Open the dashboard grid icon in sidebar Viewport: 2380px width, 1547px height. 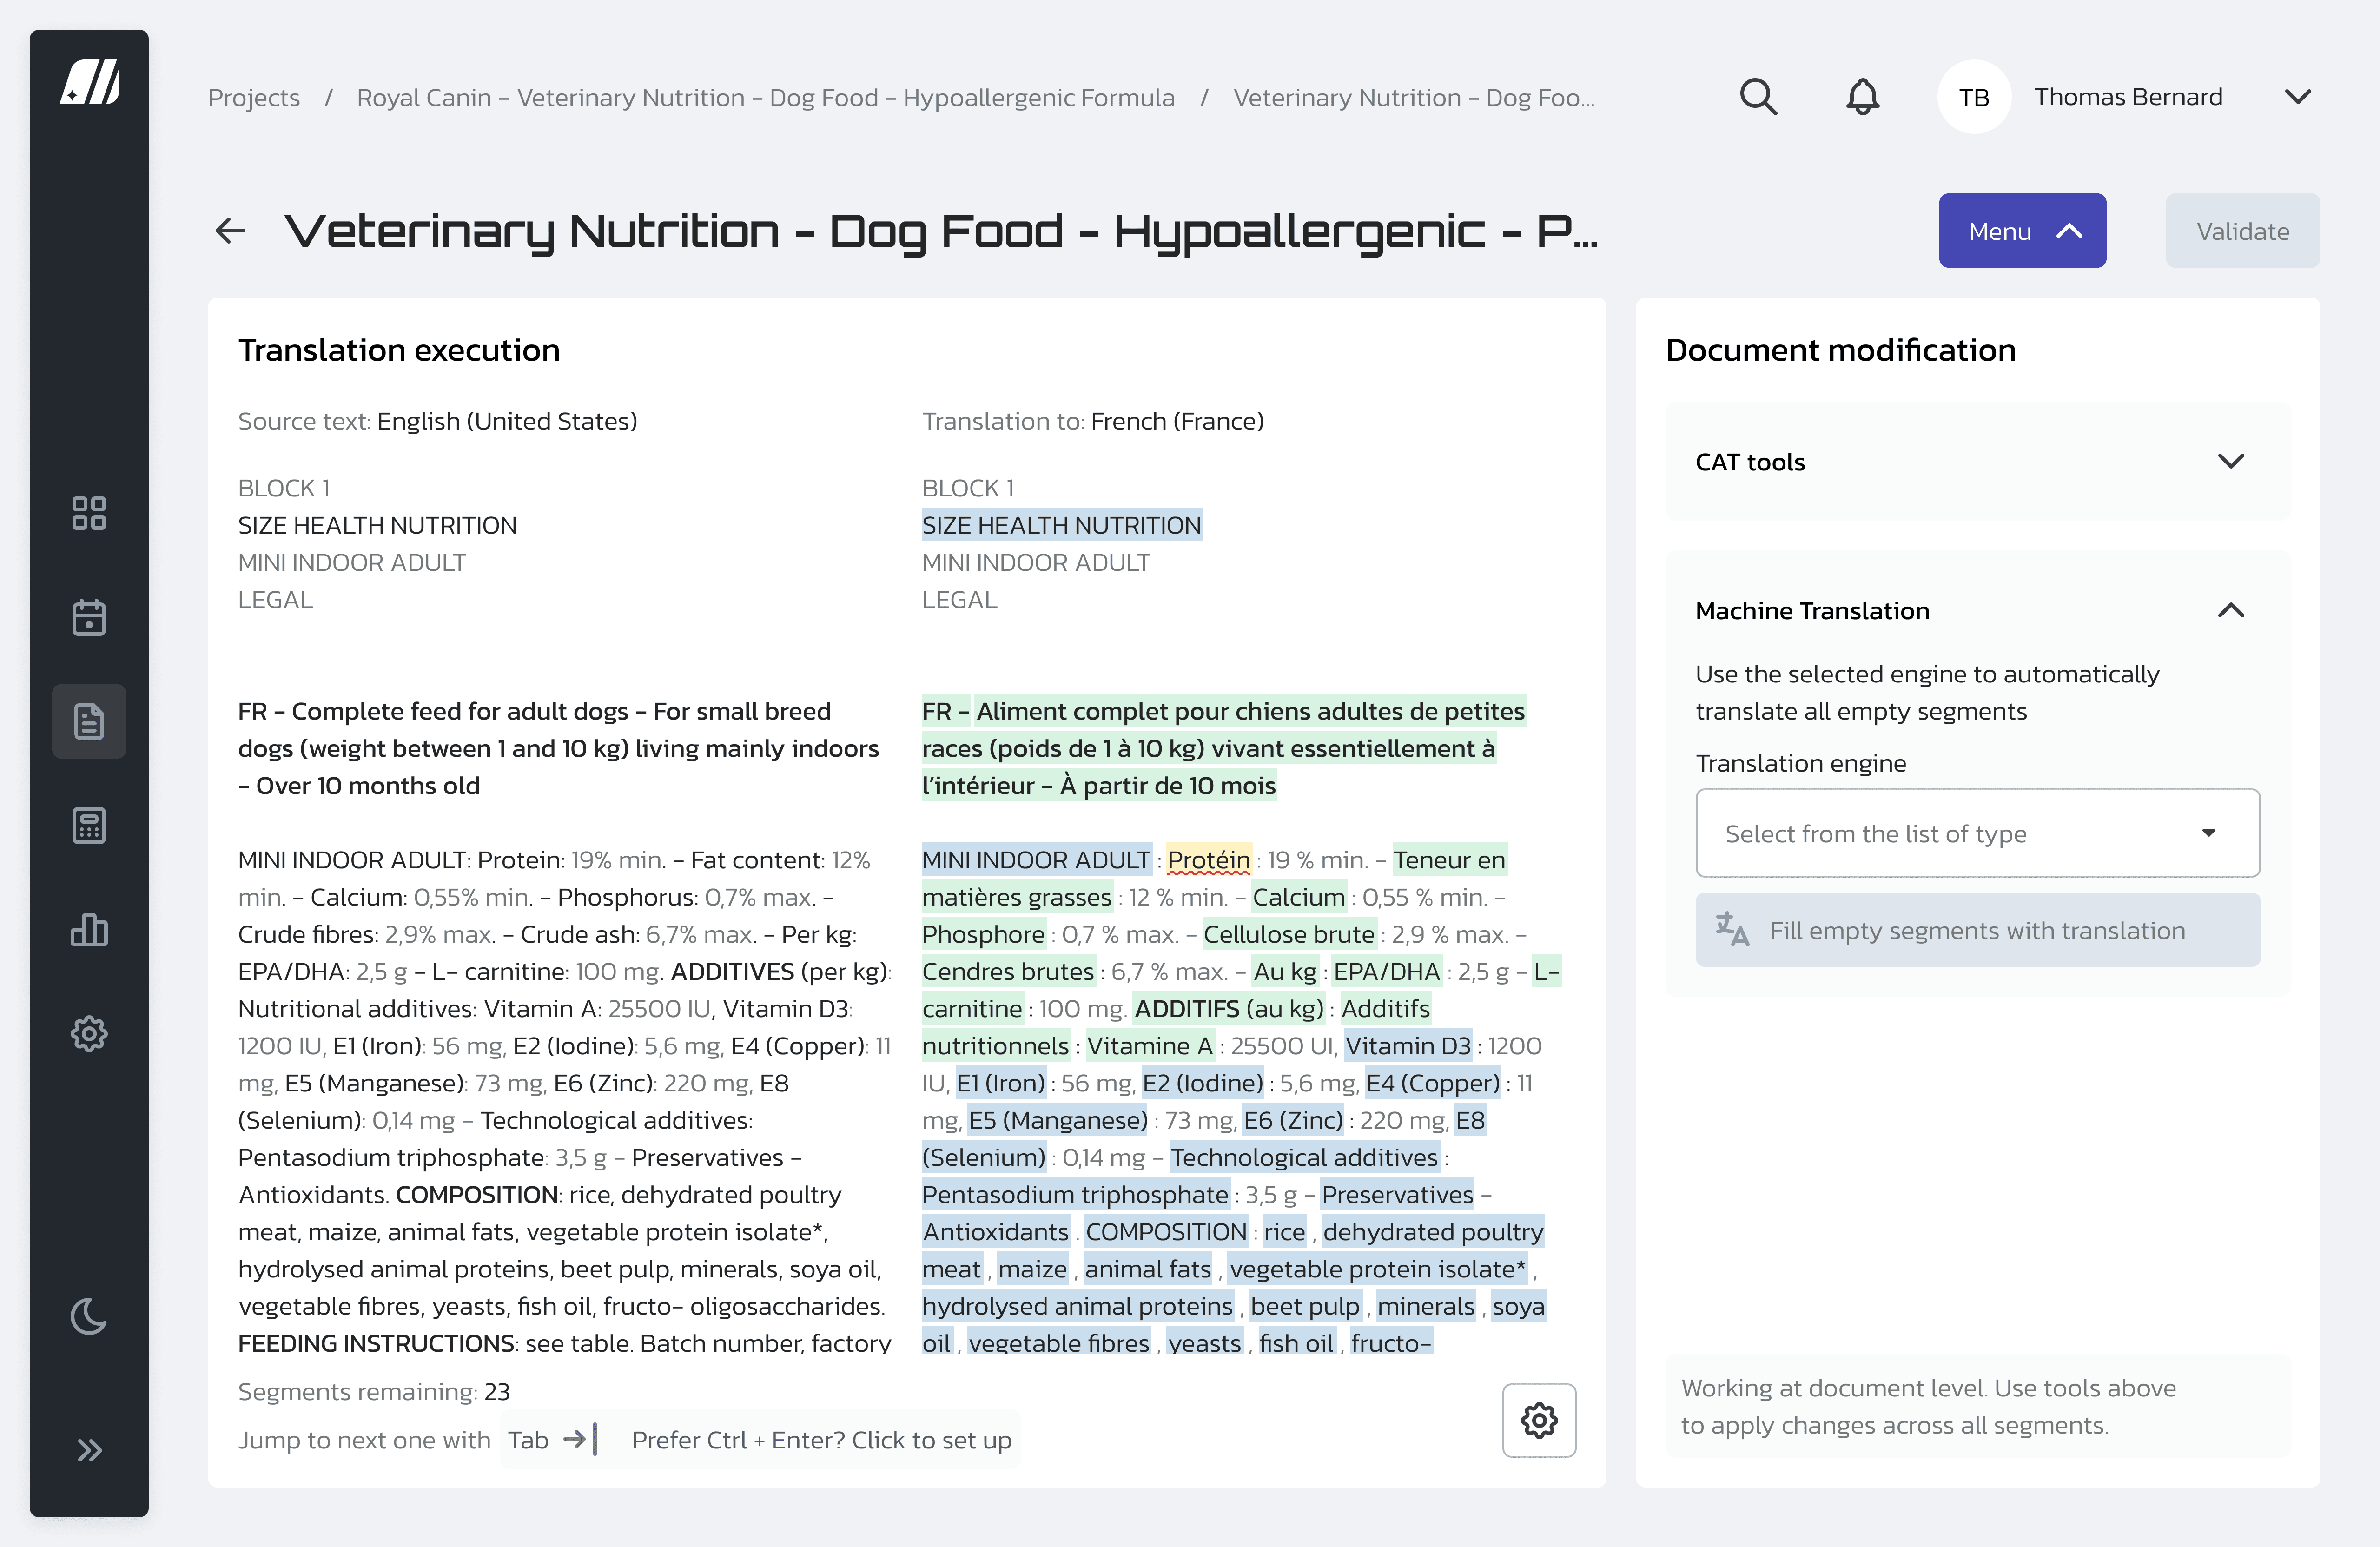tap(89, 513)
